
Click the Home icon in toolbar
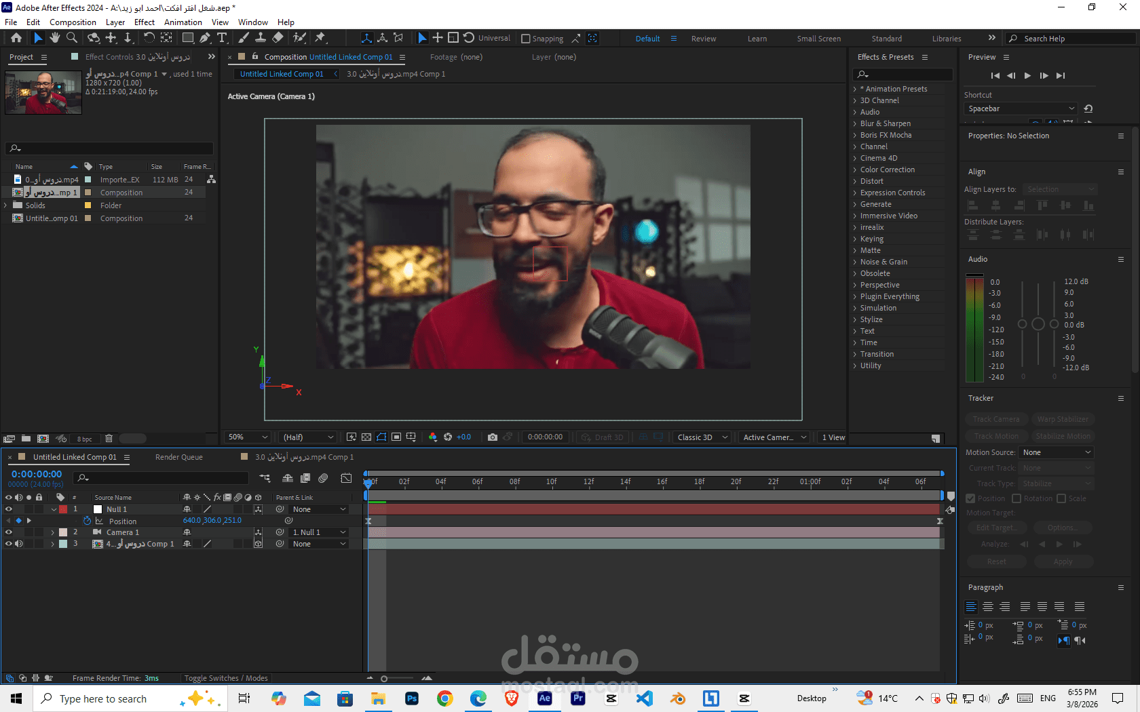(16, 38)
